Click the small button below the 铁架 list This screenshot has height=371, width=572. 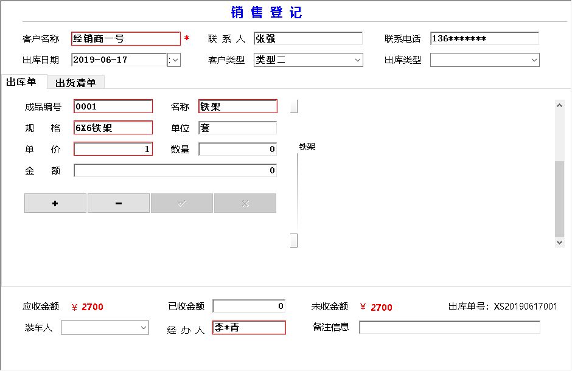(x=294, y=240)
